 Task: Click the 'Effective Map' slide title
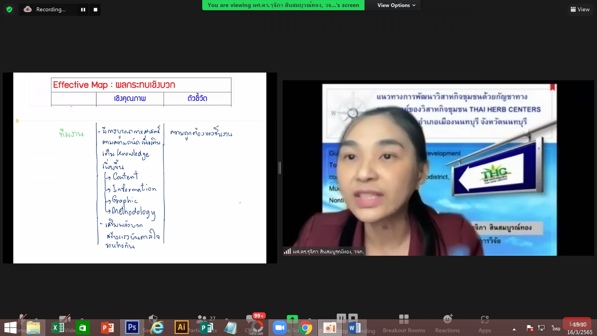coord(114,85)
